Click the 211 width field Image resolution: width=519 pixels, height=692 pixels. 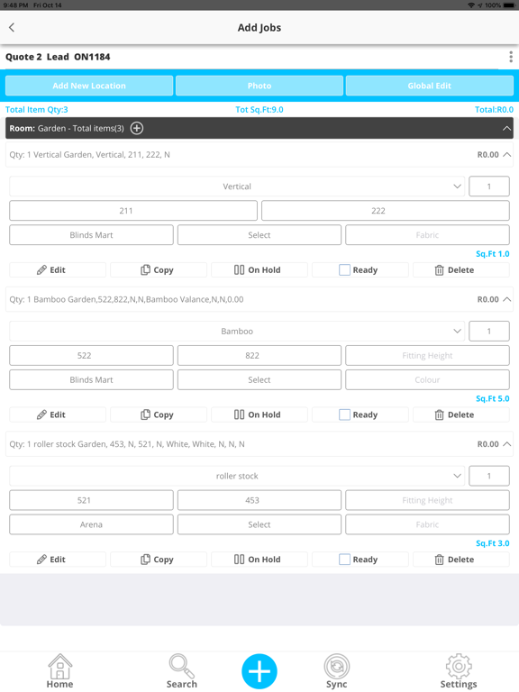pos(133,211)
